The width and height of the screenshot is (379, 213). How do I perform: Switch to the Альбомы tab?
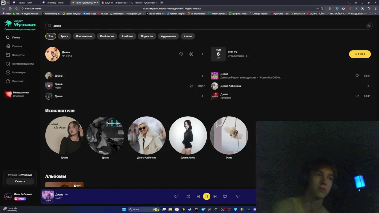click(127, 36)
